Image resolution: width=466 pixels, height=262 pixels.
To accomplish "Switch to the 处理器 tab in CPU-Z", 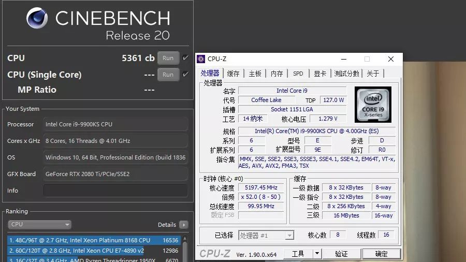I will pyautogui.click(x=210, y=73).
